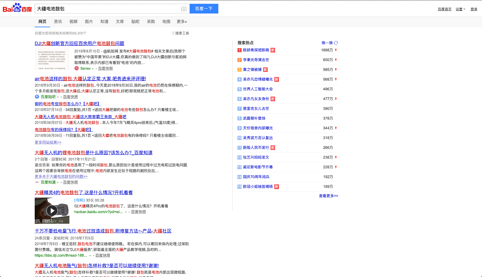Expand dropdown arrow after haokan.baidu.com link
The image size is (482, 277).
126,212
